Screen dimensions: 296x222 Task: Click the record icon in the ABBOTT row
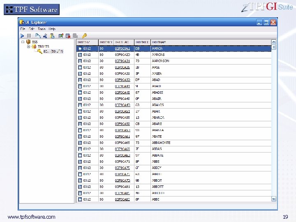point(80,187)
